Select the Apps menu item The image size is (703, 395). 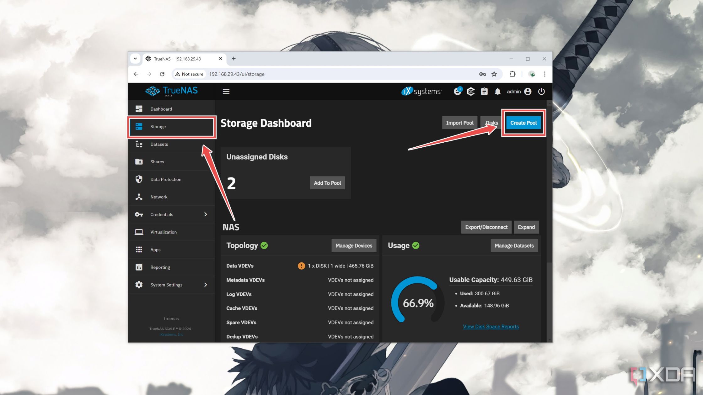(x=155, y=249)
